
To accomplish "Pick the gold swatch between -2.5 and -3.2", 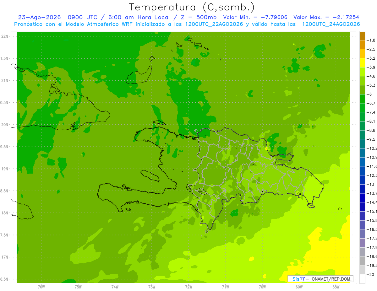I will click(x=362, y=54).
